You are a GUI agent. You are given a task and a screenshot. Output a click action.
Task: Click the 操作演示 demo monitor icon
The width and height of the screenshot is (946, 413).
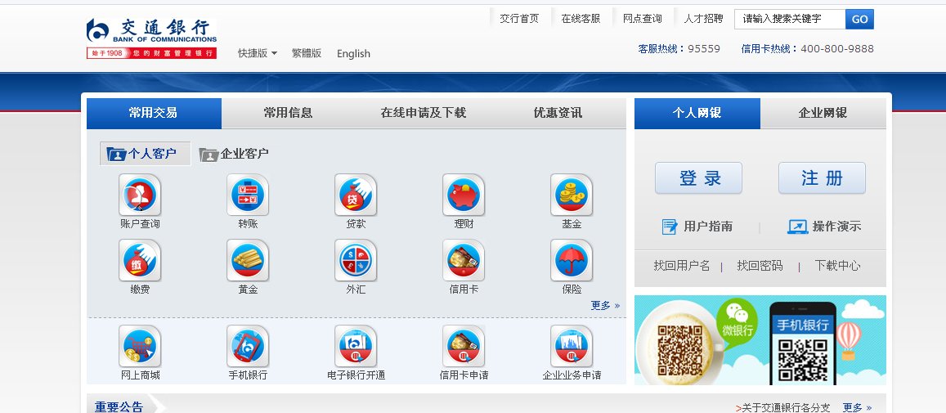point(797,227)
